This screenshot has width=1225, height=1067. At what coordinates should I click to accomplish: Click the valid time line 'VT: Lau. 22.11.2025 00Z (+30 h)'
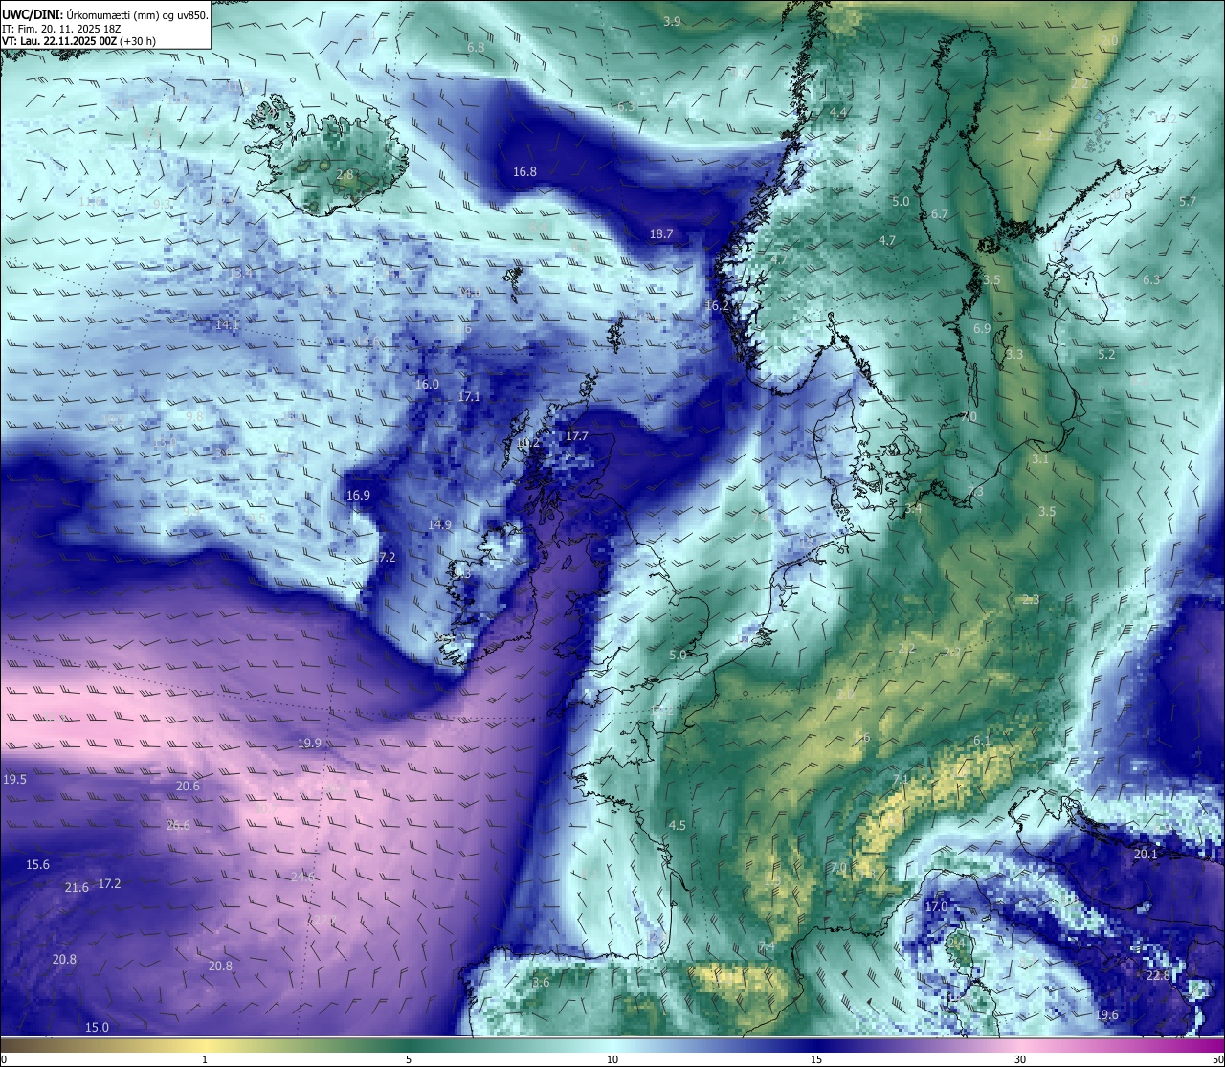tap(79, 41)
